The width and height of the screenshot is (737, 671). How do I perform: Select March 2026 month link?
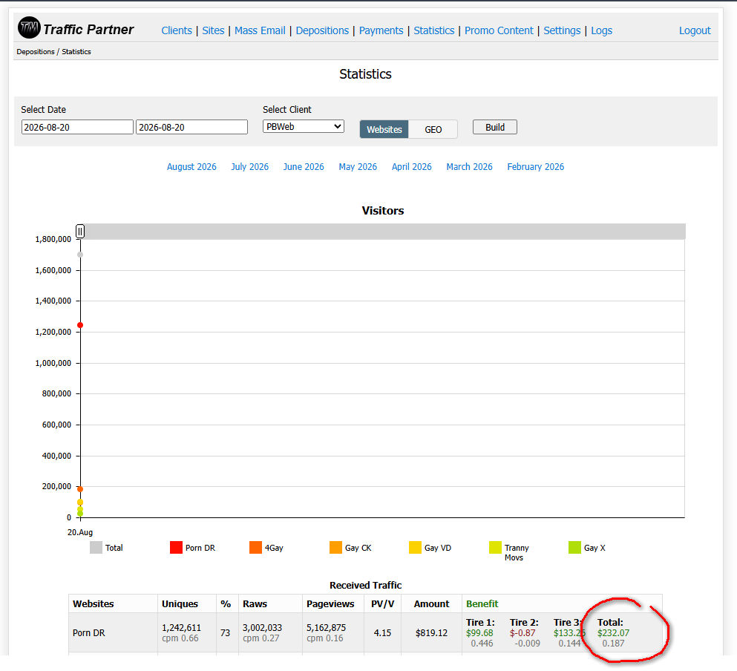pos(469,166)
